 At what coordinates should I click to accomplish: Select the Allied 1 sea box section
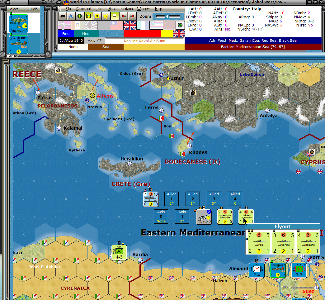click(172, 199)
